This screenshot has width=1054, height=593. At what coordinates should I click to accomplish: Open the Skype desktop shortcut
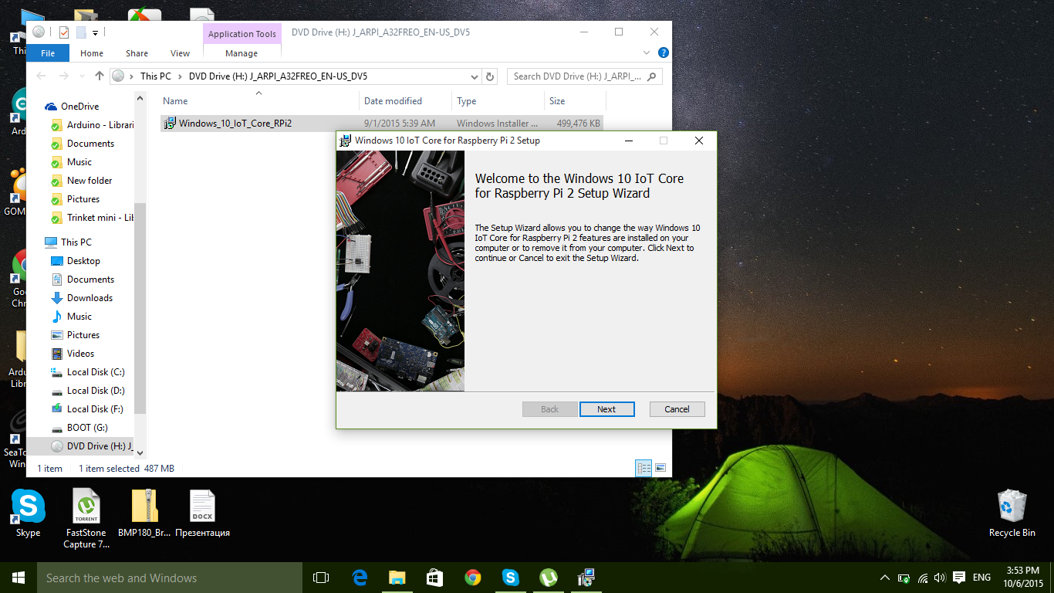coord(28,511)
